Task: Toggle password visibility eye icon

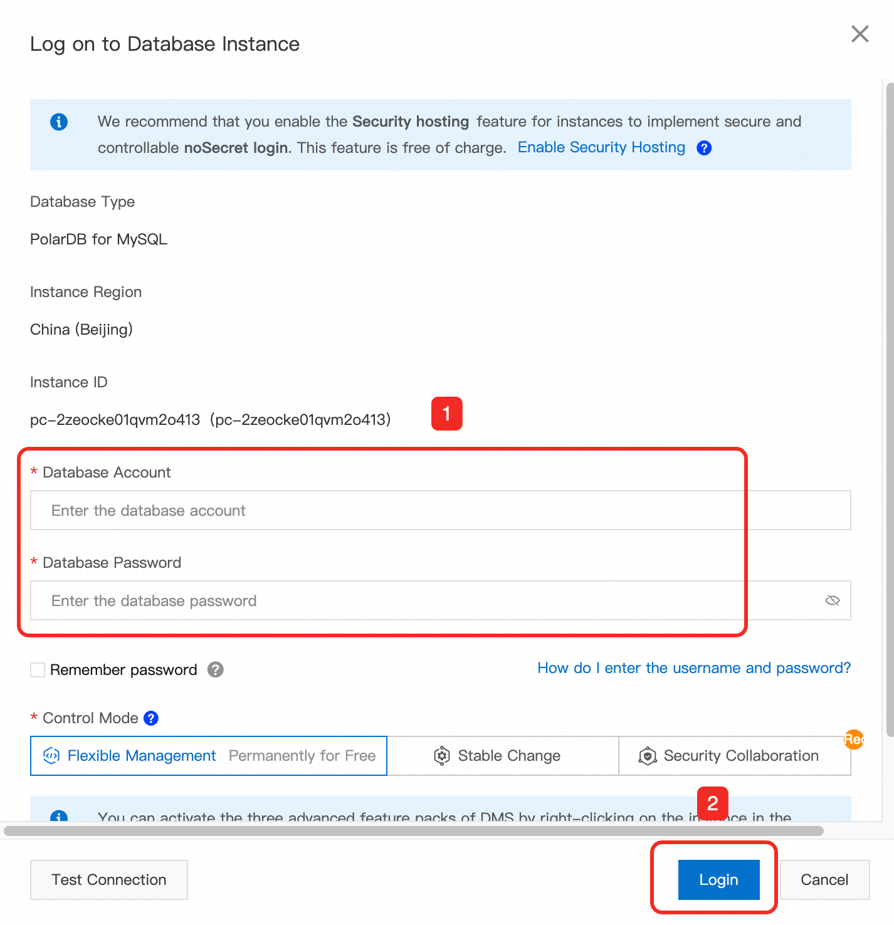Action: [832, 600]
